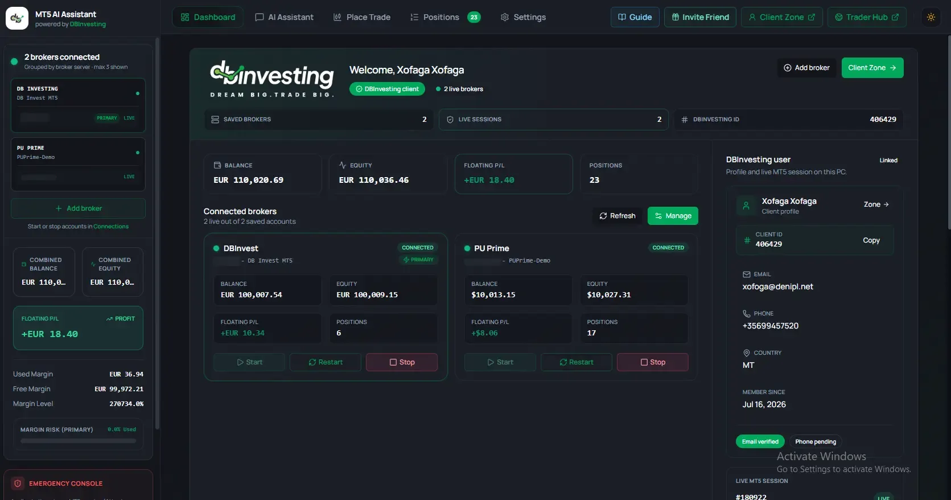
Task: Restart the DBInvest broker session
Action: pyautogui.click(x=326, y=362)
